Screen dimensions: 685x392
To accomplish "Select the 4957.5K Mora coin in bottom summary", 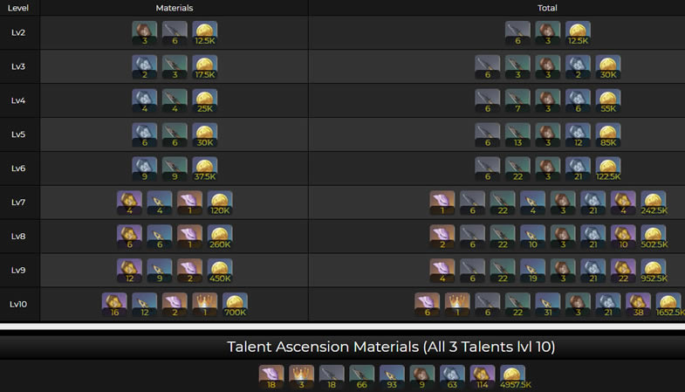I will pyautogui.click(x=512, y=378).
